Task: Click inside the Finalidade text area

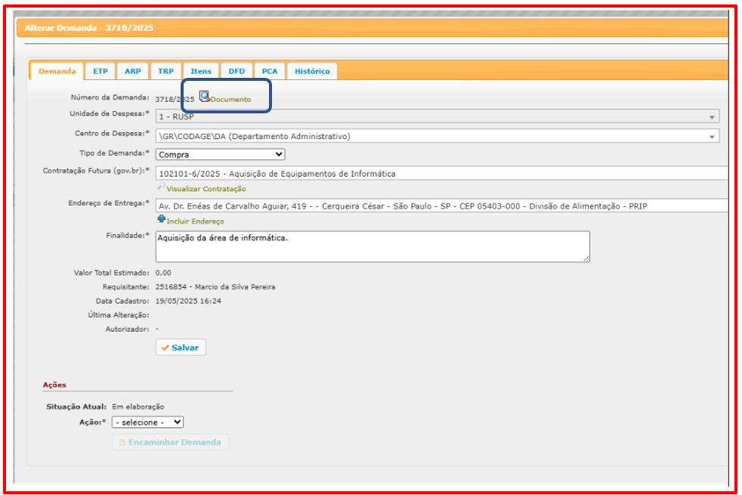Action: click(x=373, y=246)
